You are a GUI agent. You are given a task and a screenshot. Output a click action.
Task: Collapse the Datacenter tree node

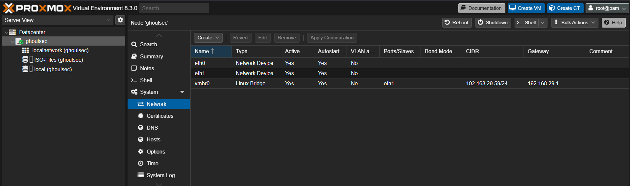pyautogui.click(x=6, y=32)
